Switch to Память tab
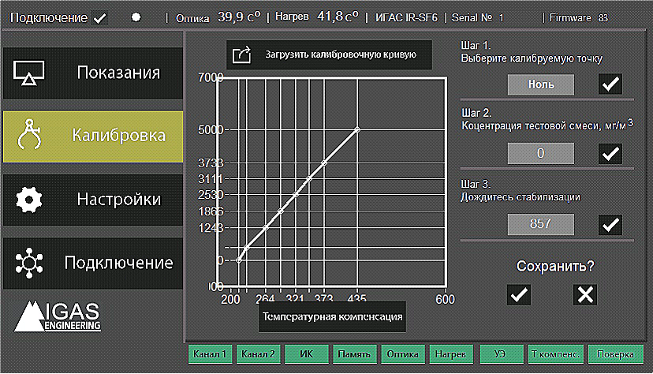Image resolution: width=653 pixels, height=374 pixels. click(x=354, y=354)
